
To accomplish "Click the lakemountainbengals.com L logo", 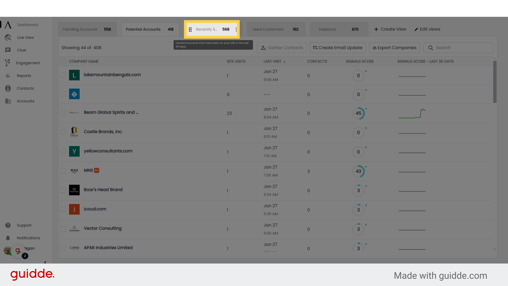I will tap(74, 75).
